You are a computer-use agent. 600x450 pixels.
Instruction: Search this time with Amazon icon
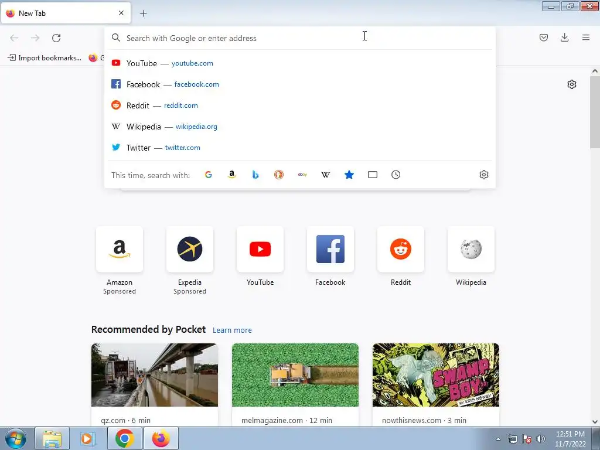click(x=232, y=175)
